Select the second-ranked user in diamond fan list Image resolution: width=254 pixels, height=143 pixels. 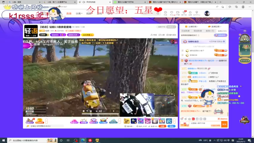(204, 55)
